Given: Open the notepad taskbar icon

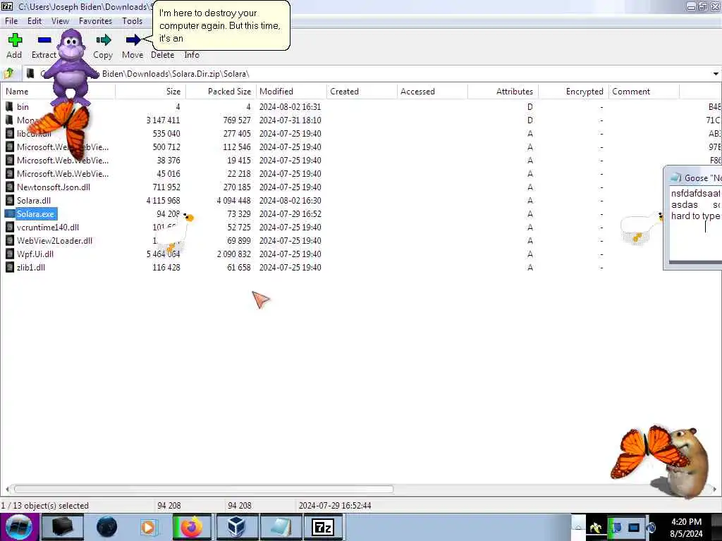Looking at the screenshot, I should [x=281, y=527].
